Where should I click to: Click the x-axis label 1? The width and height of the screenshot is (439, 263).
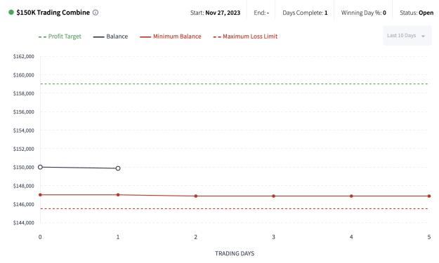(118, 237)
